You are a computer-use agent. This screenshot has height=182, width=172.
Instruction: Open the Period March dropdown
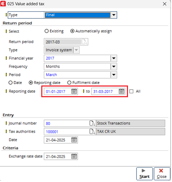pyautogui.click(x=114, y=75)
